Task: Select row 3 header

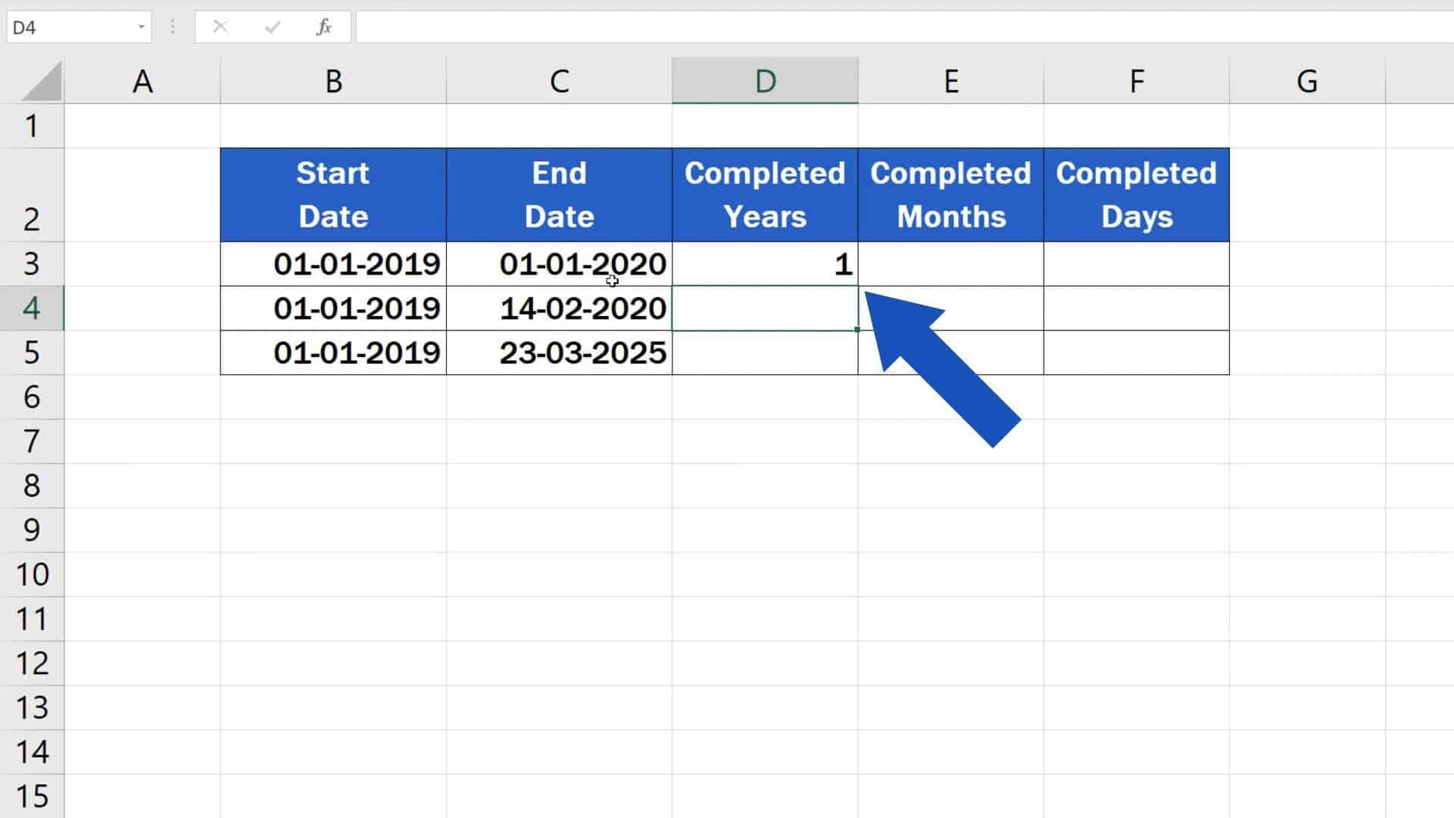Action: click(32, 264)
